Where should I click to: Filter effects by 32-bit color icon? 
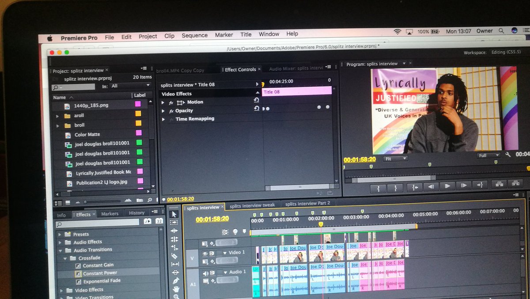point(159,221)
